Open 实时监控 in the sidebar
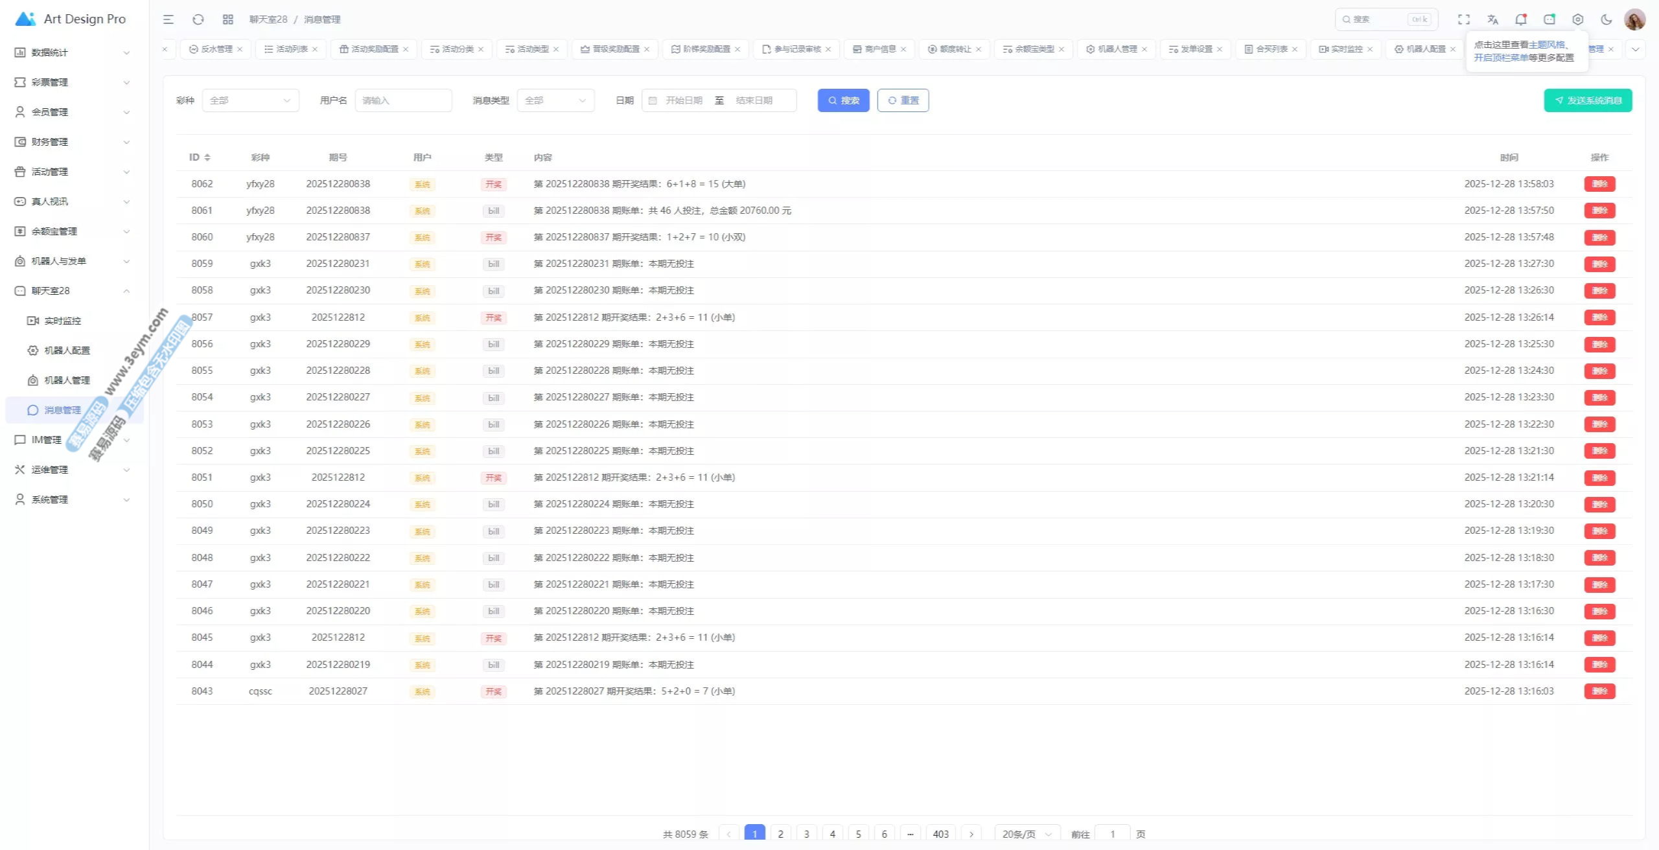 click(x=62, y=321)
